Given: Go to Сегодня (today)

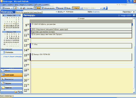Looking at the screenshot, I should pos(30,8).
